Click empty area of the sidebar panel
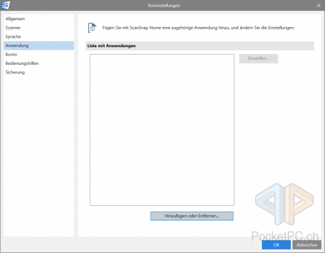The width and height of the screenshot is (325, 253). pyautogui.click(x=39, y=156)
